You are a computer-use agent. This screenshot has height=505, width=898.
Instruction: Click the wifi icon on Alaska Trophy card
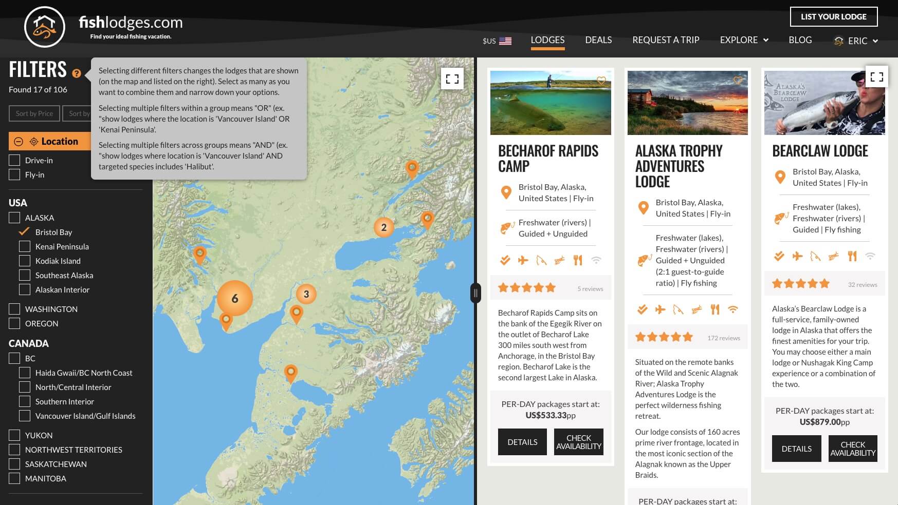coord(733,309)
